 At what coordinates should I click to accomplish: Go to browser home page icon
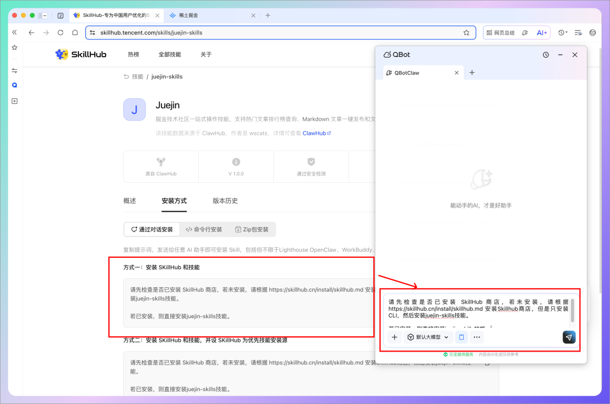[75, 33]
